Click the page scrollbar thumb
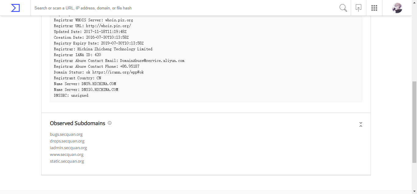Viewport: 417px width, 194px height. tap(414, 122)
